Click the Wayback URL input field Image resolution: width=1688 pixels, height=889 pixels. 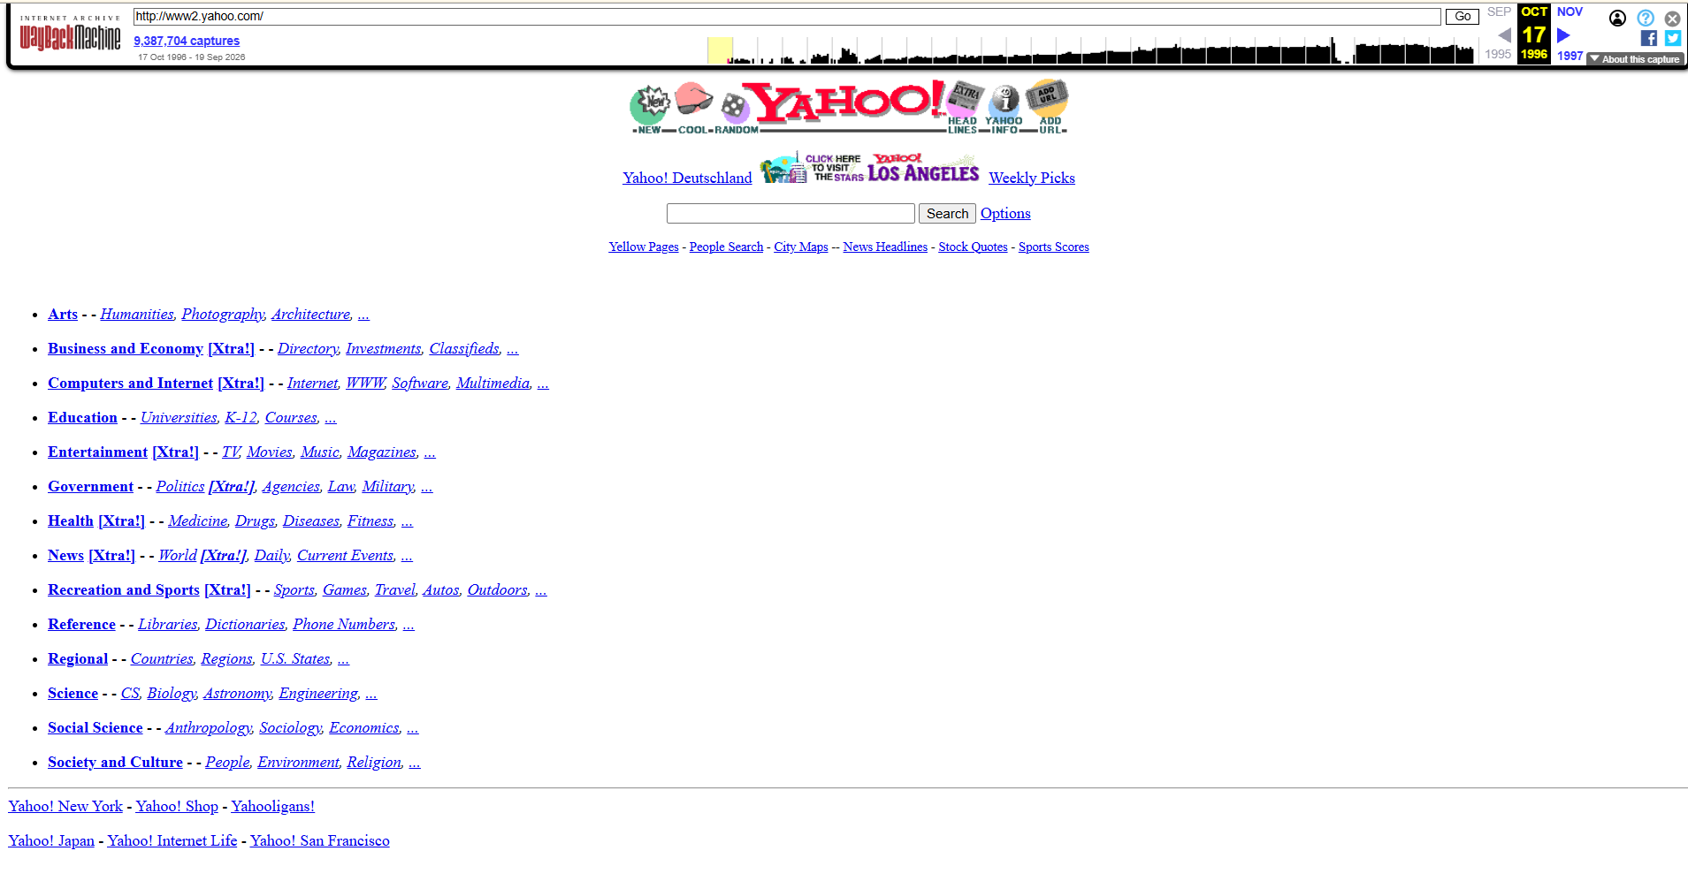tap(787, 16)
